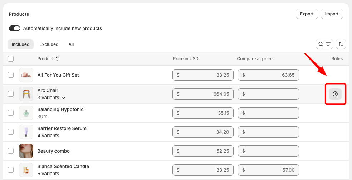The image size is (352, 180).
Task: Check the All For You Gift Set row
Action: click(x=11, y=75)
